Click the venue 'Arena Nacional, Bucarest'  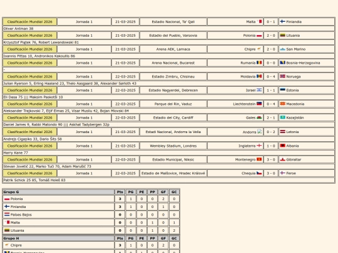173,63
